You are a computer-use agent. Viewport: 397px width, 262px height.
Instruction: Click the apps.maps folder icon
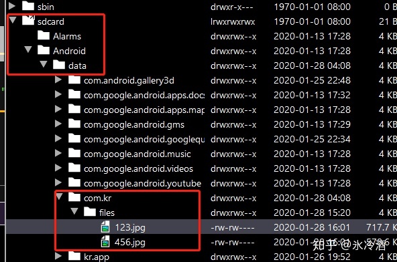74,109
